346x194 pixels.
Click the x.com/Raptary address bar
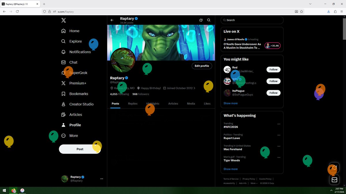coord(173,11)
